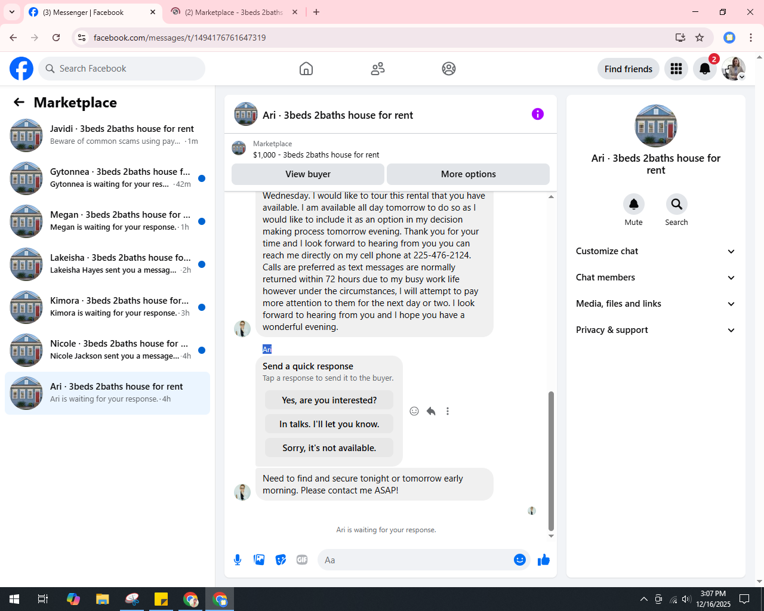This screenshot has height=611, width=764.
Task: Open Task View on the taskbar
Action: [43, 599]
